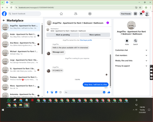The height and width of the screenshot is (122, 153).
Task: Open the Windows notification center icon
Action: 149,110
